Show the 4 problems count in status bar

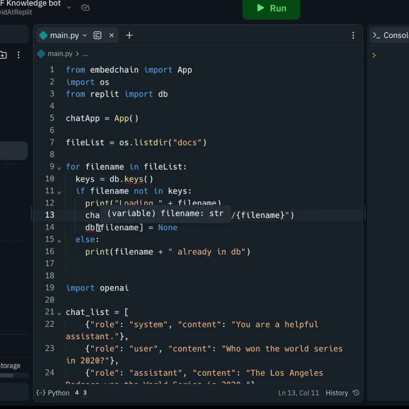click(76, 393)
